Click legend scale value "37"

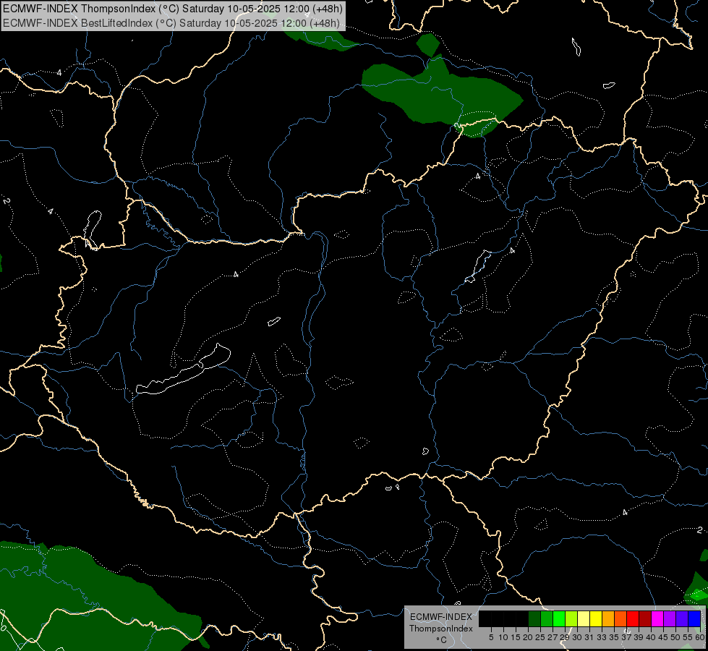coord(626,637)
